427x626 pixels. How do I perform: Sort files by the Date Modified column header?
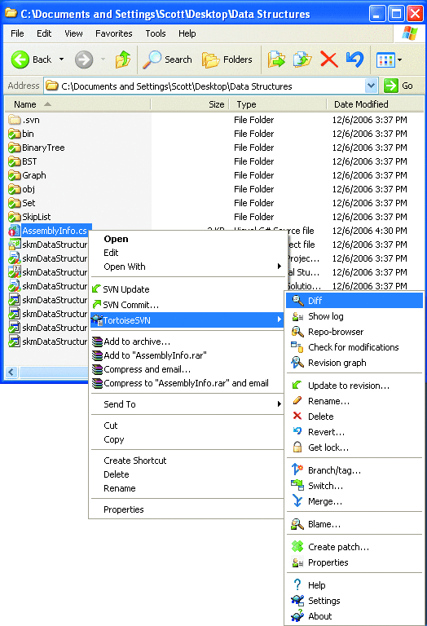[374, 104]
